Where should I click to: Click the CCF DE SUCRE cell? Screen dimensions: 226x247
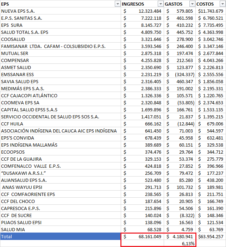(x=61, y=215)
